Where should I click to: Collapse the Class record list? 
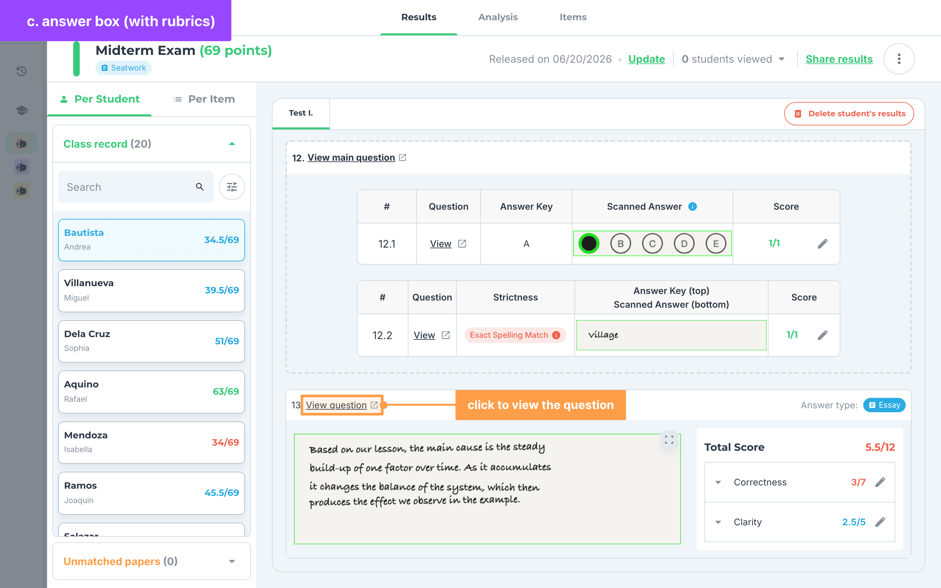coord(232,144)
